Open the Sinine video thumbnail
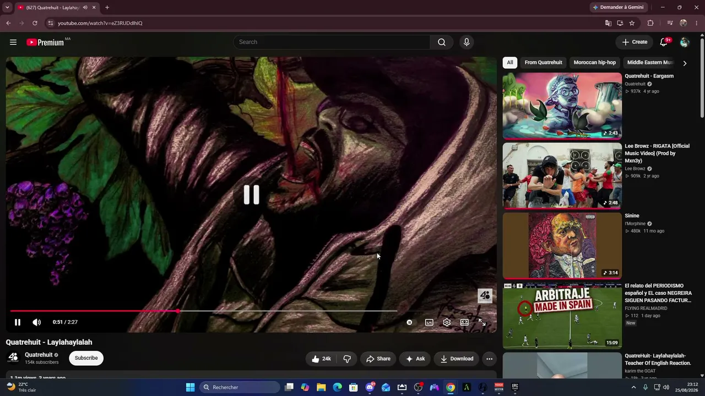 562,245
